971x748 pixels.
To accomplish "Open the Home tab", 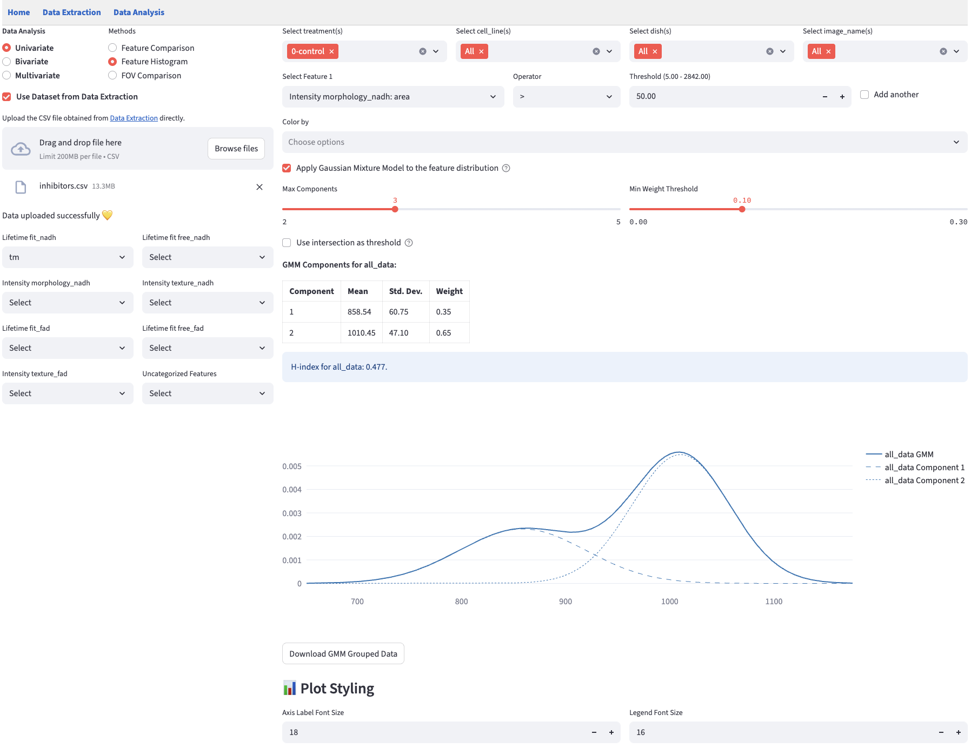I will point(18,12).
